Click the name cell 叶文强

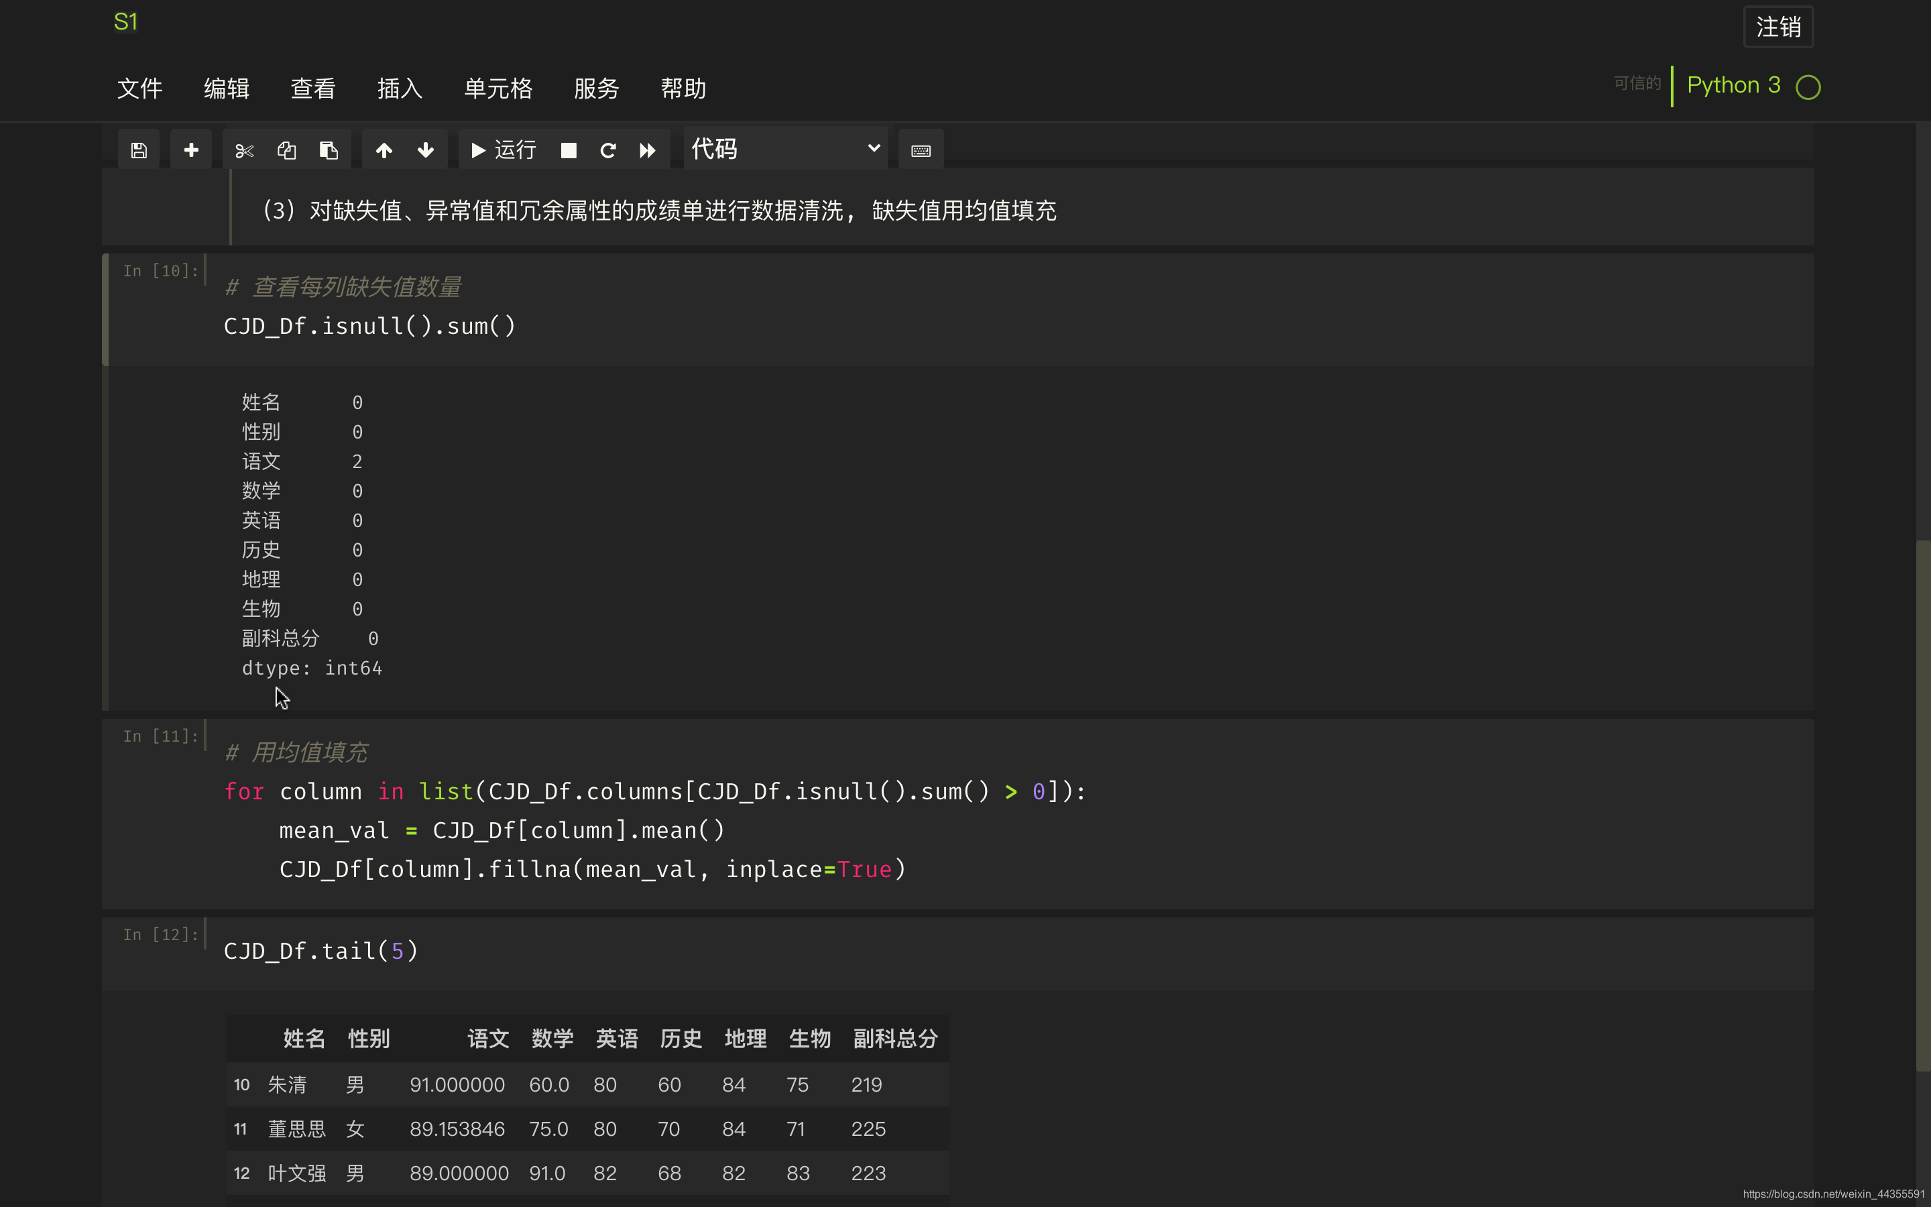point(297,1173)
